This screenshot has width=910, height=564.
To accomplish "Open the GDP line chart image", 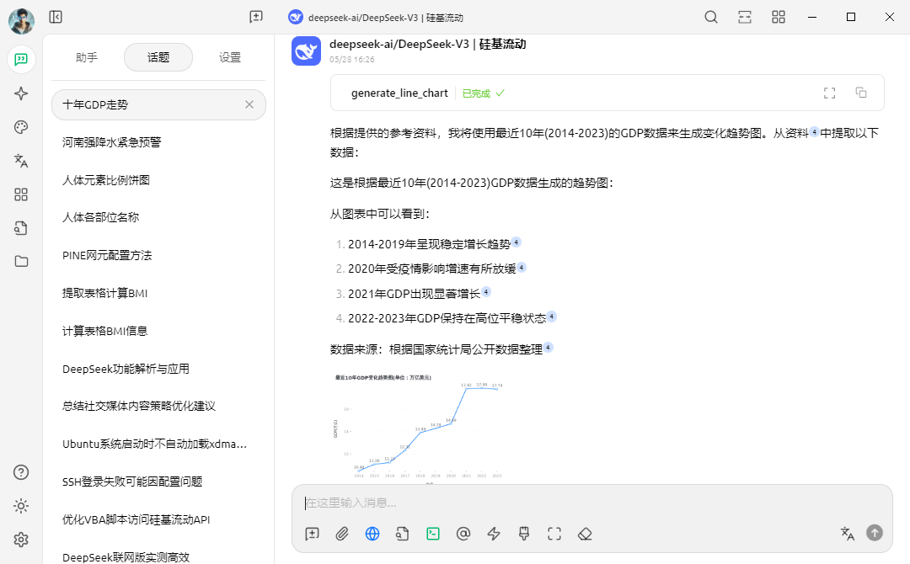I will pyautogui.click(x=418, y=428).
